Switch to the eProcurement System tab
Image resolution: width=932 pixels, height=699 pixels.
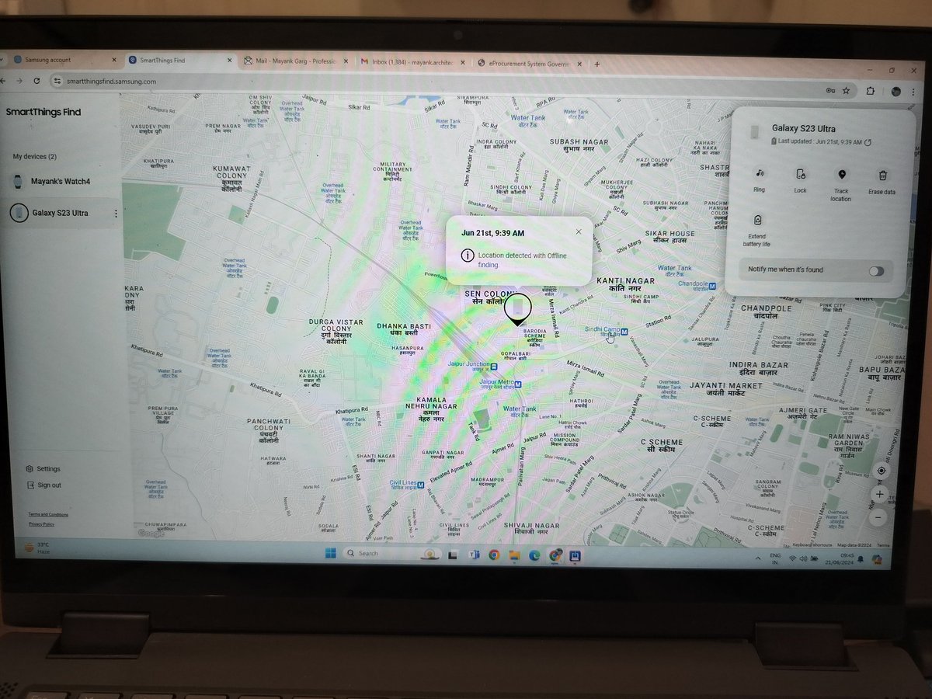(528, 63)
